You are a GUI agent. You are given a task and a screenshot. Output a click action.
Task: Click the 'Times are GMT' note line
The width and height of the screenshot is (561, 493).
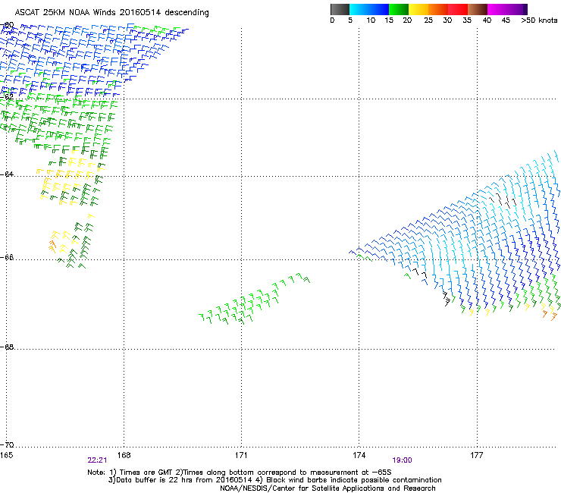(x=240, y=473)
